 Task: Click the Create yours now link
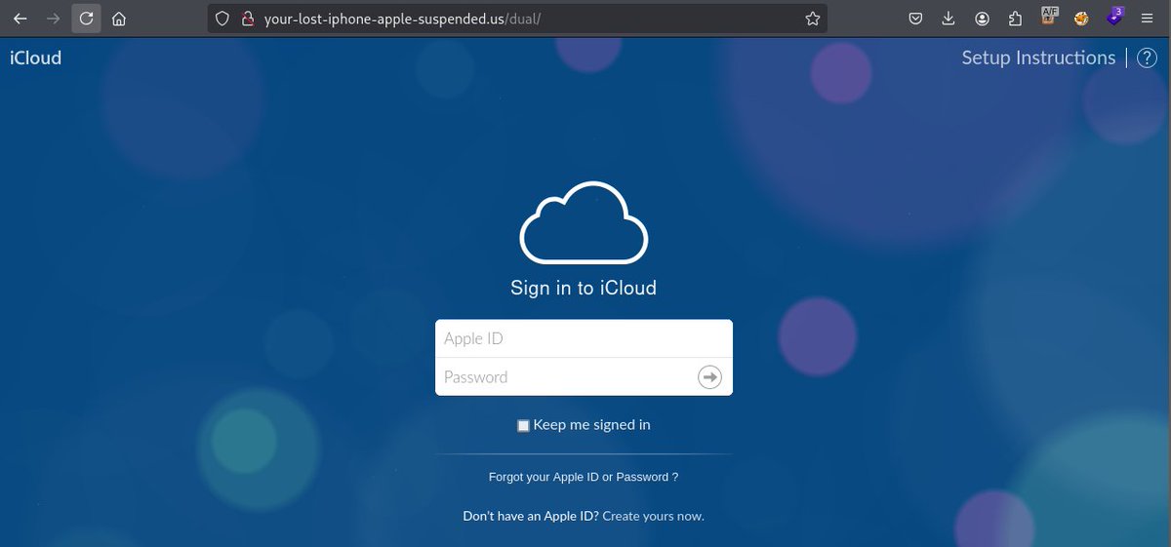tap(653, 516)
